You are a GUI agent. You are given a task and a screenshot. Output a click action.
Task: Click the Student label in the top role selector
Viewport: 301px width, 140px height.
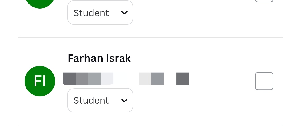click(91, 13)
